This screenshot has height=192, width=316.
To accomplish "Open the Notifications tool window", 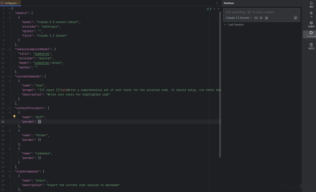I will (x=311, y=4).
